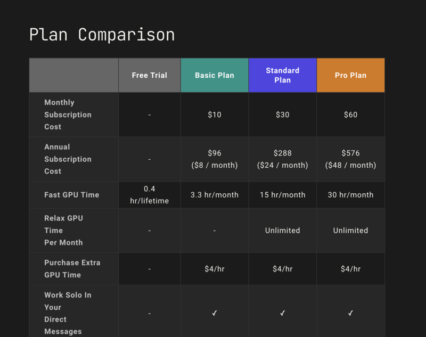Click the 0.4 hr/lifetime Free Trial cell
The image size is (426, 337).
click(150, 195)
